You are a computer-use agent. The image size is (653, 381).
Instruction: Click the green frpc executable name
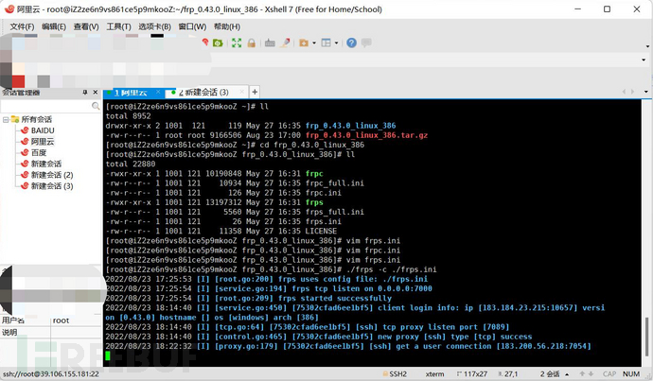(314, 173)
